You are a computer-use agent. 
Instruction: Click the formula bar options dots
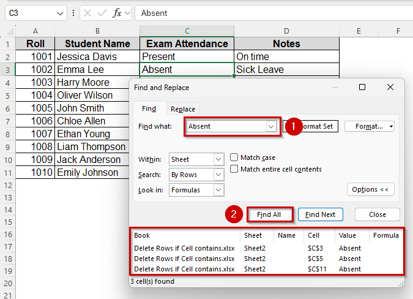pyautogui.click(x=74, y=13)
